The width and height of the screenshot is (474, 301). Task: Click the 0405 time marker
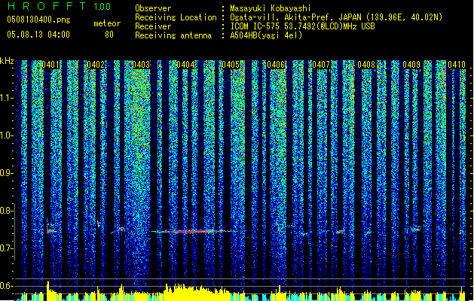pos(231,65)
